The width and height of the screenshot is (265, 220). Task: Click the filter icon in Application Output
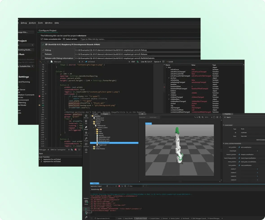coord(128,186)
